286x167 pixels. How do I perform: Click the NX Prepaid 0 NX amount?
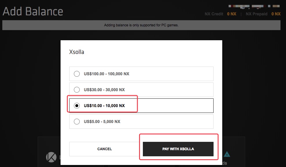coord(276,14)
